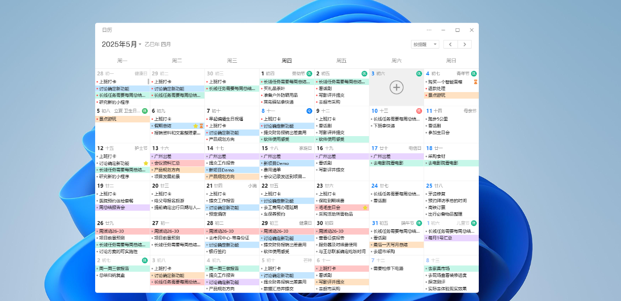Viewport: 621px width, 301px height.
Task: Open the 费用清单 event
Action: [x=287, y=170]
